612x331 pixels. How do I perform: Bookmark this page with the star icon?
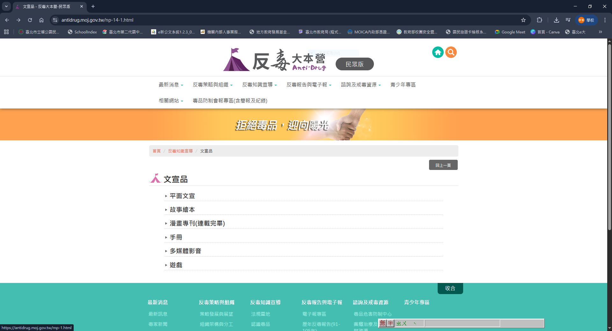pos(523,20)
